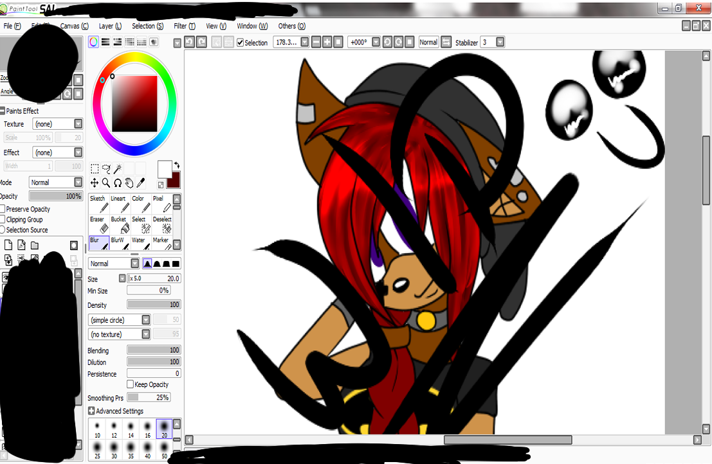Image resolution: width=712 pixels, height=464 pixels.
Task: Pick the 16 brush size preset
Action: pos(147,429)
